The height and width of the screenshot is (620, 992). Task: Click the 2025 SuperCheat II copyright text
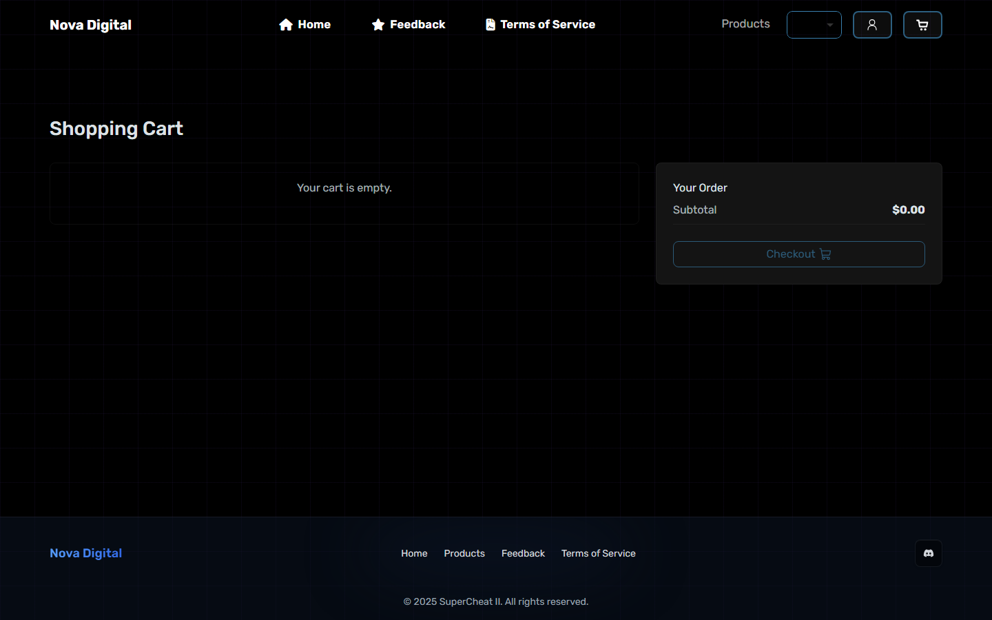(496, 601)
